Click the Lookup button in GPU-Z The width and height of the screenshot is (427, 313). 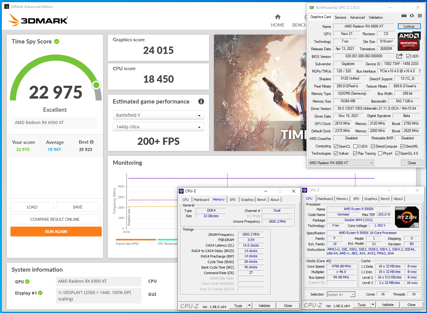409,26
